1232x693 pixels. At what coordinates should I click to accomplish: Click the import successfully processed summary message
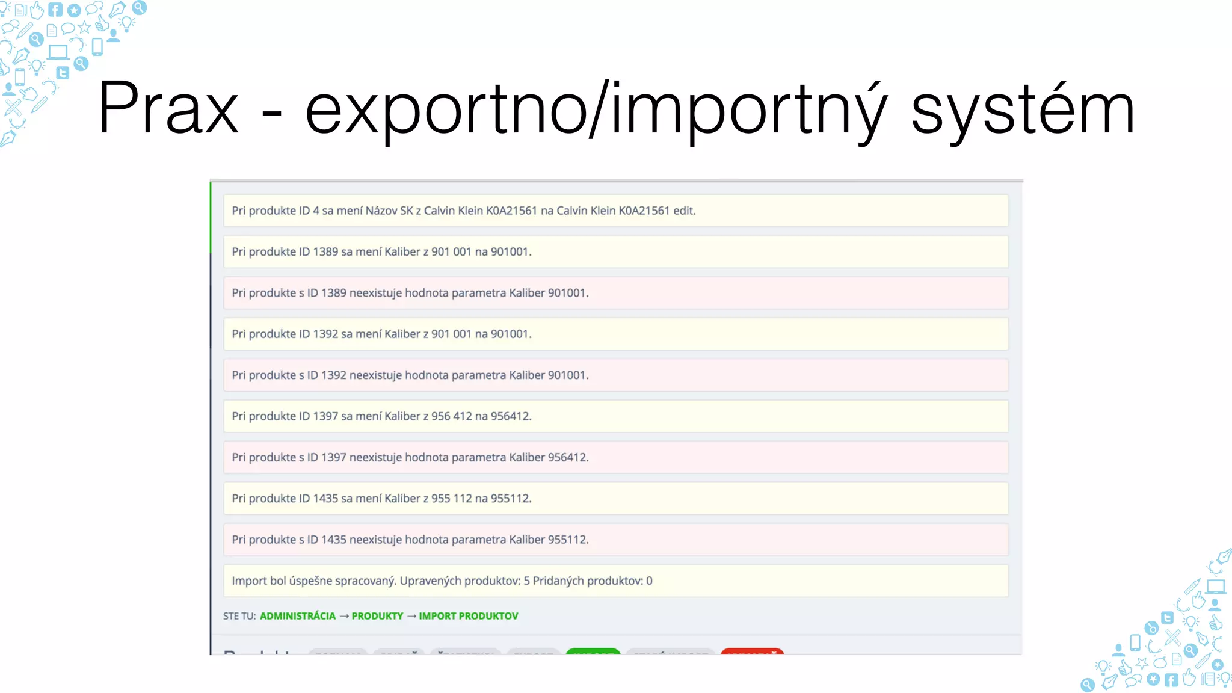pos(615,581)
